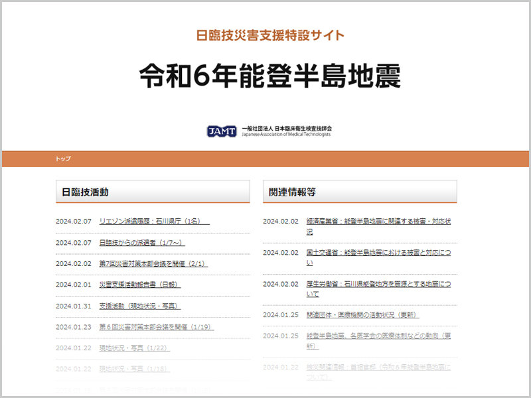Image resolution: width=531 pixels, height=398 pixels.
Task: Open 災害支援活動報告書 (日報) link
Action: pyautogui.click(x=139, y=285)
